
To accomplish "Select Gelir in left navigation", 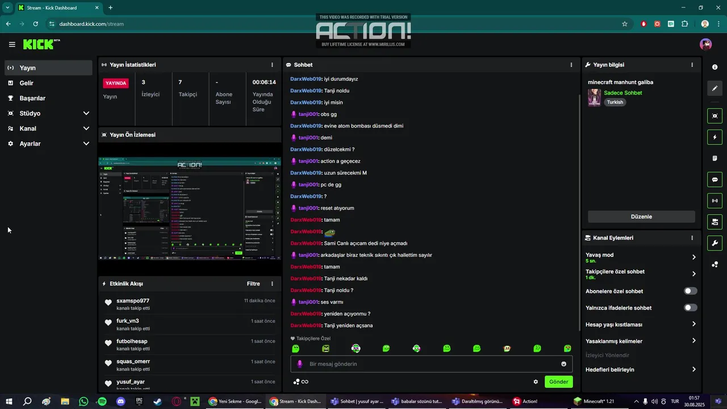I will [x=48, y=83].
